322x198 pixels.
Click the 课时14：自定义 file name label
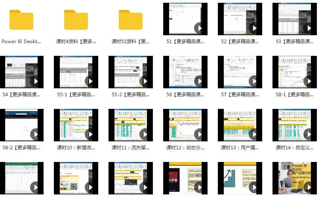click(x=295, y=147)
